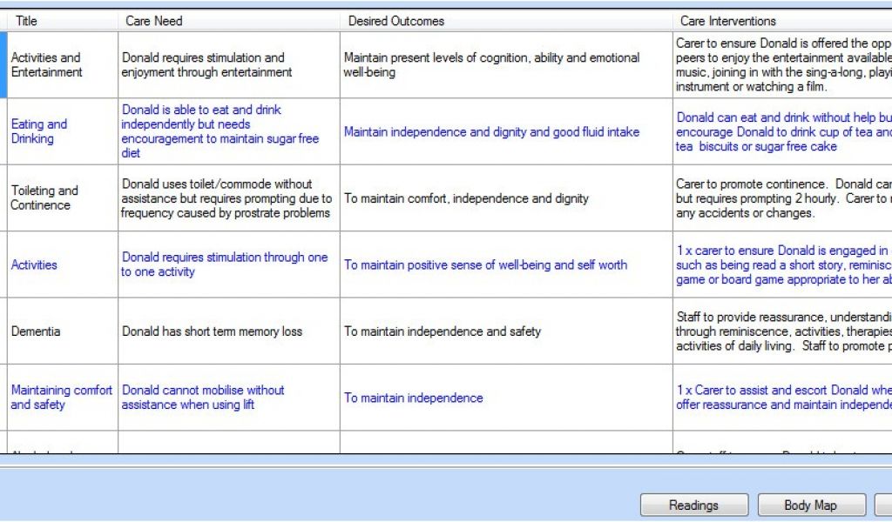892x522 pixels.
Task: Click the Readings button
Action: coord(693,505)
